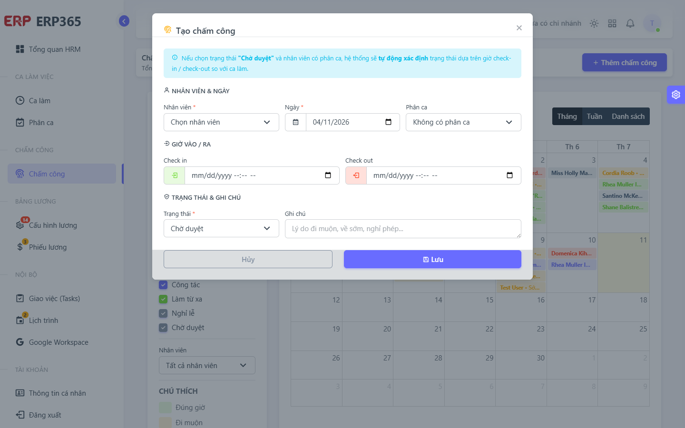
Task: Click the notification bell icon
Action: 630,23
